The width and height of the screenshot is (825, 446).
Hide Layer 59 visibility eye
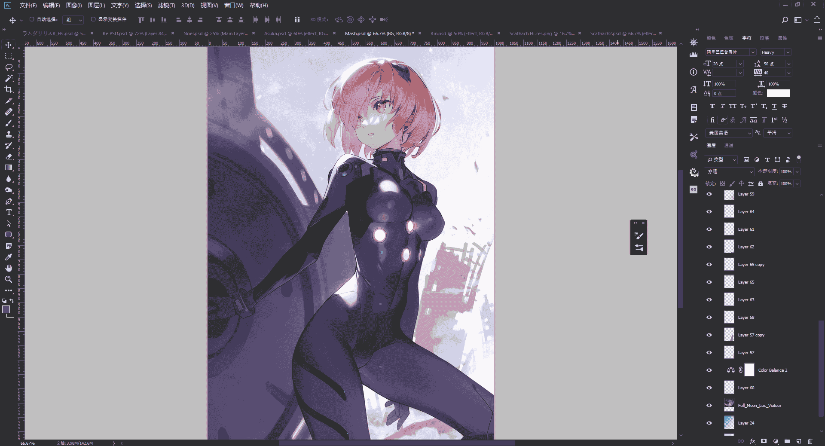709,194
